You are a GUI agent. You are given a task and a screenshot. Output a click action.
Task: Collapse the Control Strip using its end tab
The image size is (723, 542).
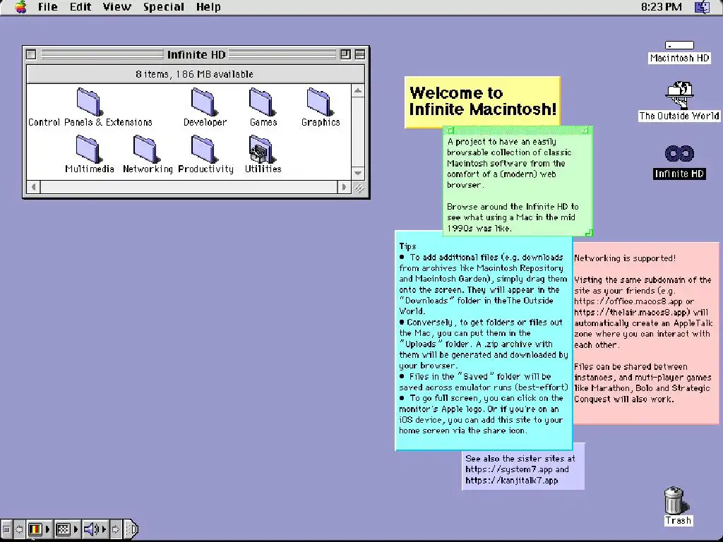pyautogui.click(x=131, y=529)
